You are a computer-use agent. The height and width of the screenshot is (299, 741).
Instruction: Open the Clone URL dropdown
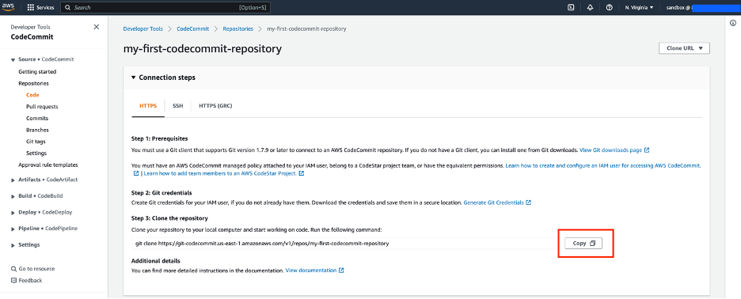[684, 48]
